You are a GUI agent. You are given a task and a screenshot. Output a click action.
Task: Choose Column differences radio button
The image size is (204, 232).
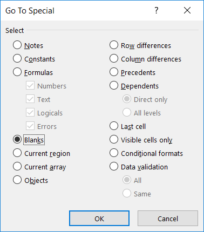[x=114, y=59]
